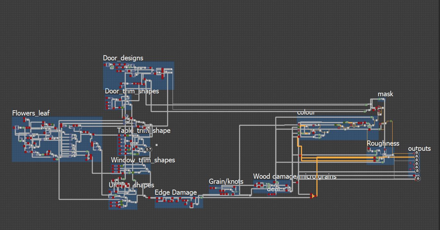Screen dimensions: 440x230
Task: Select the isolated grey node right of Table_trim_shape
Action: (157, 145)
